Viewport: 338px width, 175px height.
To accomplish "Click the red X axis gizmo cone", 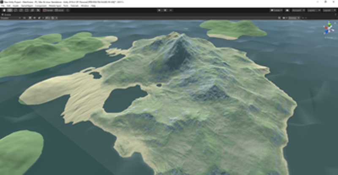I will click(325, 27).
